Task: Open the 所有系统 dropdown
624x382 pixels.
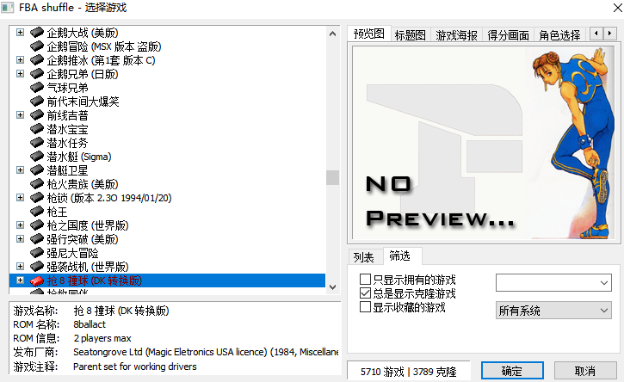Action: point(553,311)
